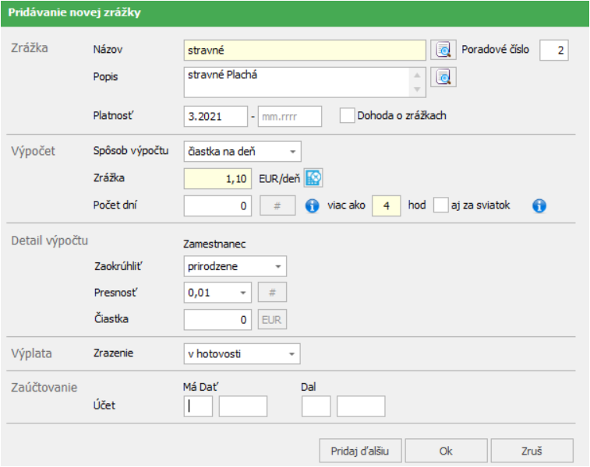590x467 pixels.
Task: Click the EUR button beside Čiastka
Action: tap(272, 319)
